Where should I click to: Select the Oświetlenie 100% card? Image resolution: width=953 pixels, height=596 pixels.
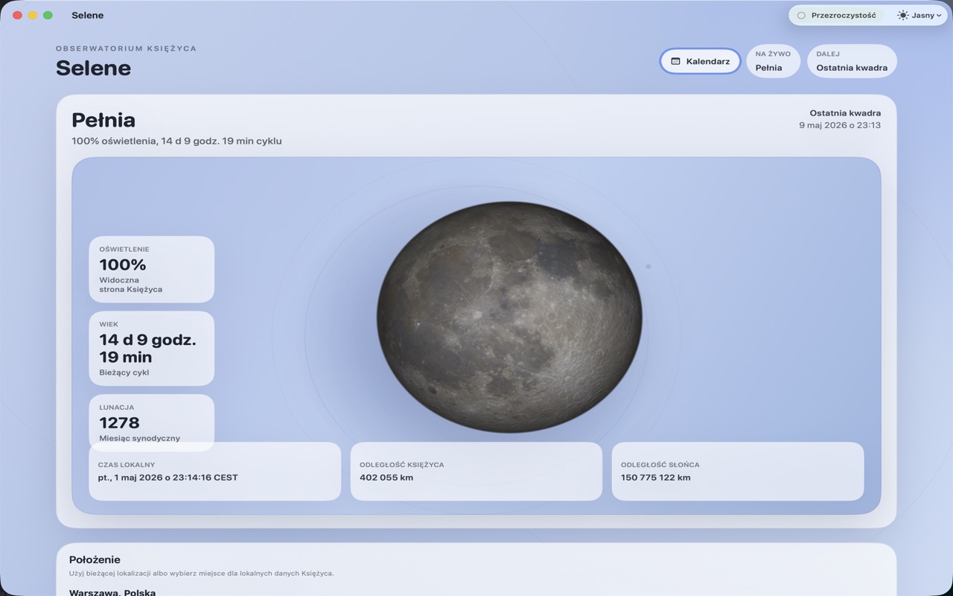(x=151, y=269)
